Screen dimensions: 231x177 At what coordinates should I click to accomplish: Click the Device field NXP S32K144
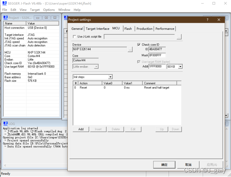pos(100,49)
